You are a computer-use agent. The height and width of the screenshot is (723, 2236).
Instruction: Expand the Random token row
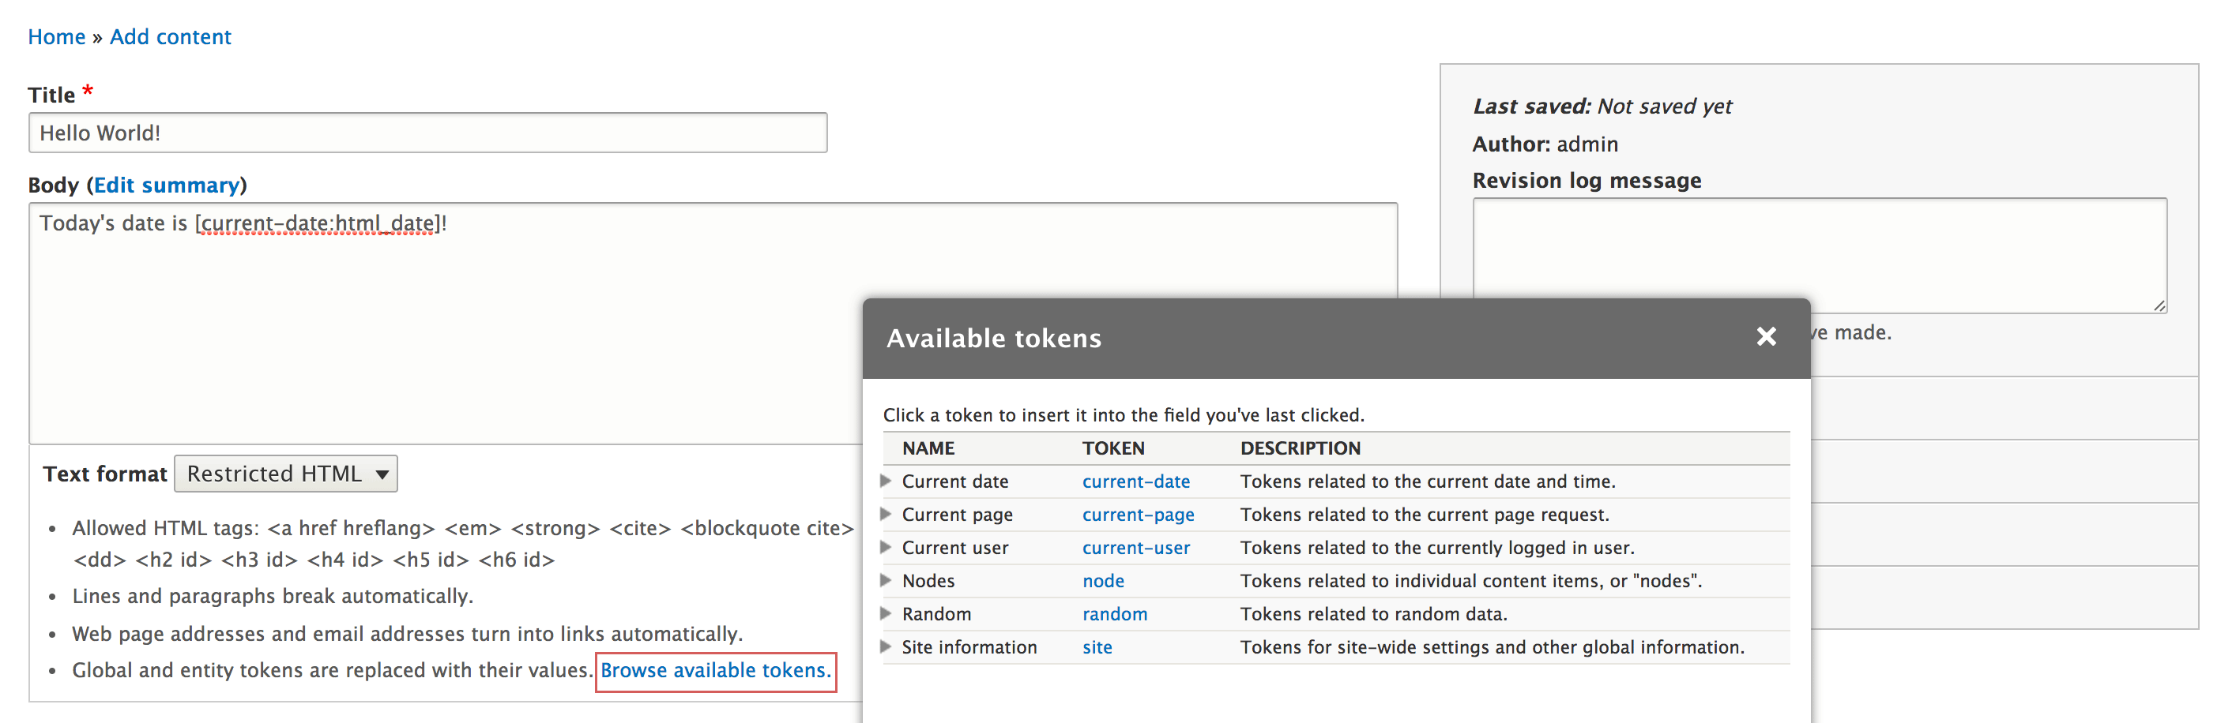pyautogui.click(x=886, y=613)
